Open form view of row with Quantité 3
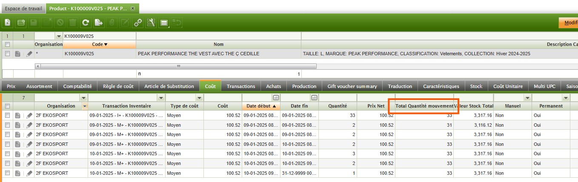The height and width of the screenshot is (182, 578). [x=18, y=154]
